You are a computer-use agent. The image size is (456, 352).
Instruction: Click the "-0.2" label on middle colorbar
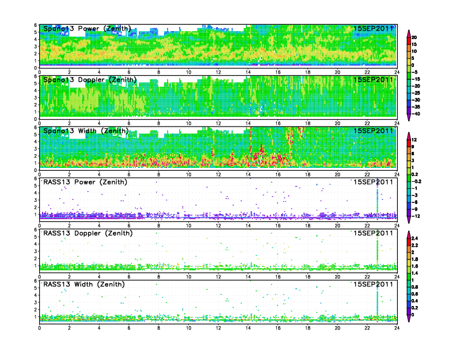pos(416,182)
